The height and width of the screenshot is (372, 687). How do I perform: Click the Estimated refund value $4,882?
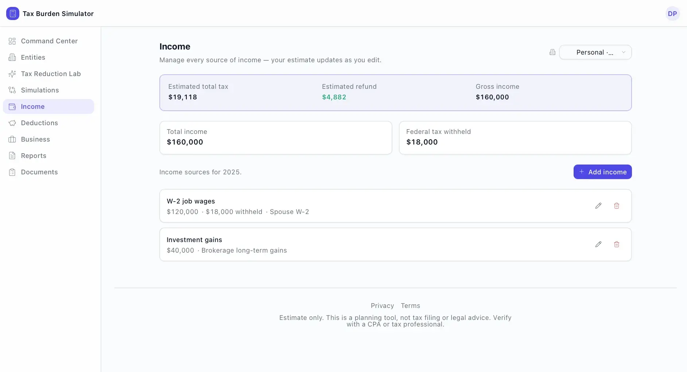pyautogui.click(x=334, y=97)
